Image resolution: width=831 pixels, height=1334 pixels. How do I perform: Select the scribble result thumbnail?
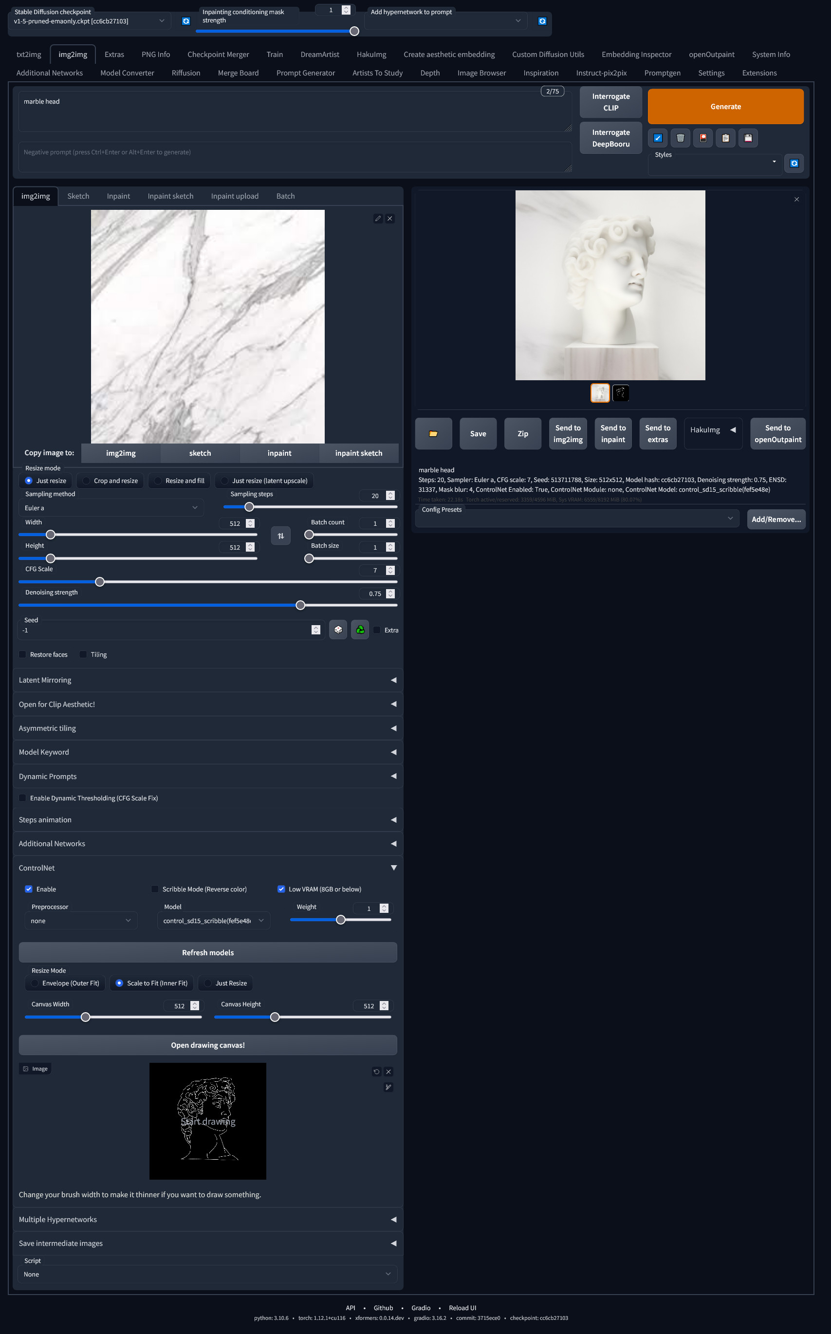coord(621,393)
